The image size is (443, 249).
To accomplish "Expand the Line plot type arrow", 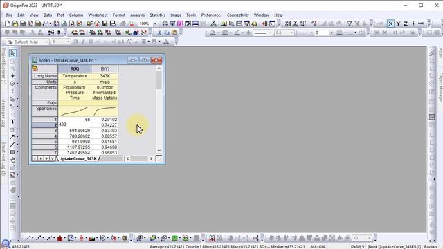I will pos(33,238).
